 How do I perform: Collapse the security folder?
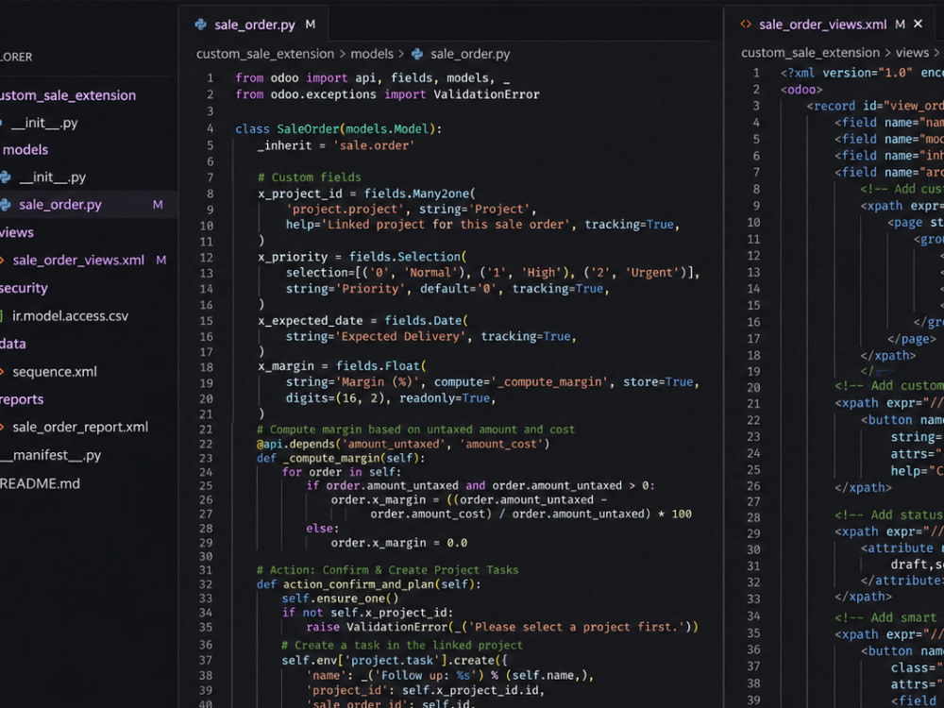pyautogui.click(x=24, y=288)
